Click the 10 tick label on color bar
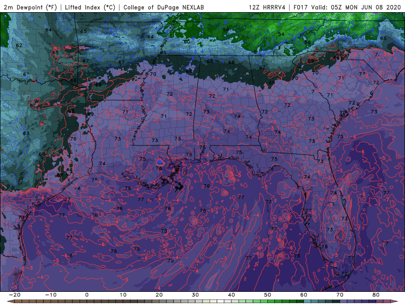405x304 pixels. 123,295
